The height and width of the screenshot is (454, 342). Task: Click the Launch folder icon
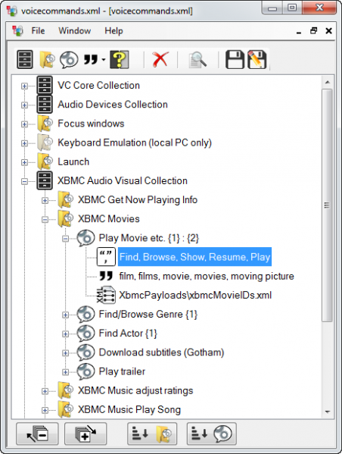pos(45,161)
